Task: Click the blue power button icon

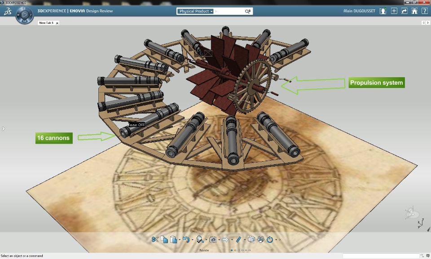Action: [270, 240]
